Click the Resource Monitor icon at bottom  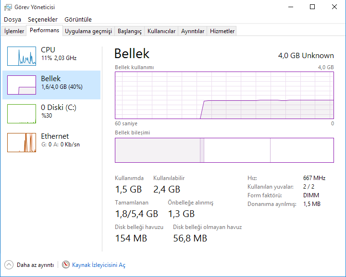pos(66,265)
